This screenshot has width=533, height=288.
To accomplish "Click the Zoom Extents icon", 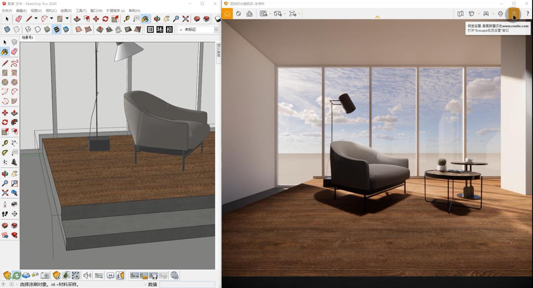I will pyautogui.click(x=186, y=19).
